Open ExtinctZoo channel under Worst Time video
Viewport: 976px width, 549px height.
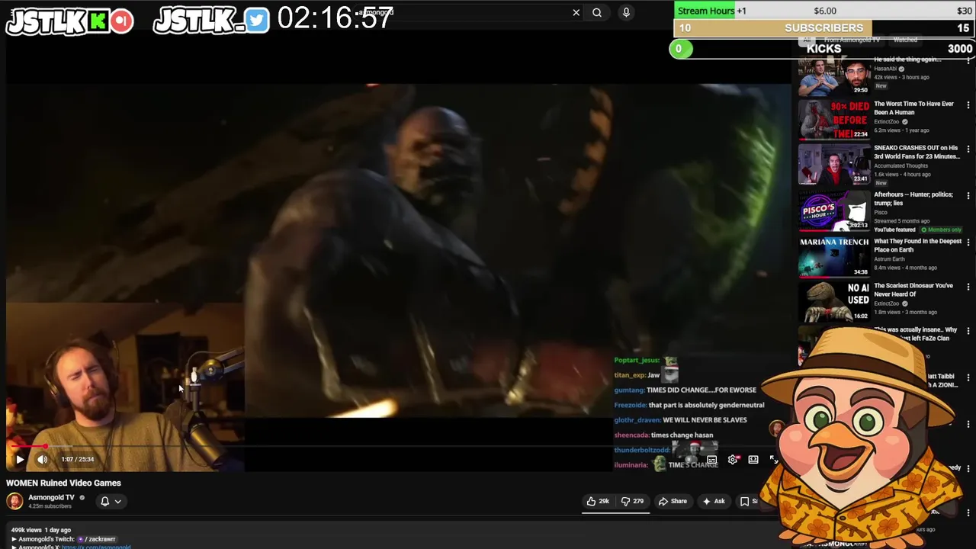point(887,121)
